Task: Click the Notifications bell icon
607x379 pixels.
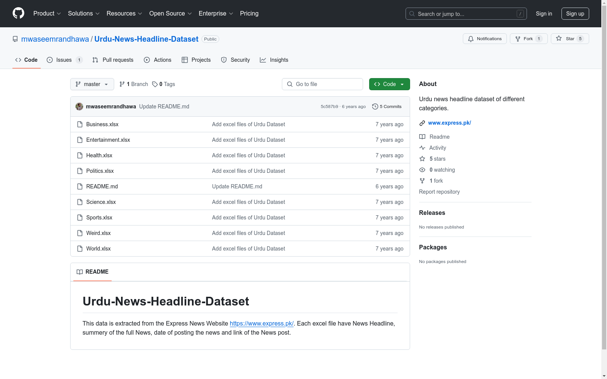Action: coord(471,39)
